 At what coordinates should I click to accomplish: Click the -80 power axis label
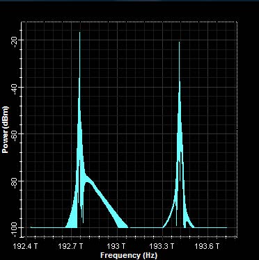coord(15,184)
